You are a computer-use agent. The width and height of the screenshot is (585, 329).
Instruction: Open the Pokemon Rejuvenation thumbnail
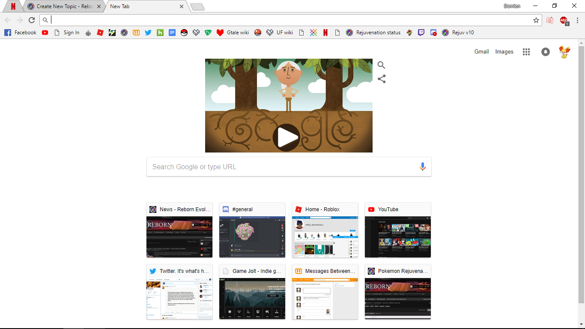tap(398, 292)
